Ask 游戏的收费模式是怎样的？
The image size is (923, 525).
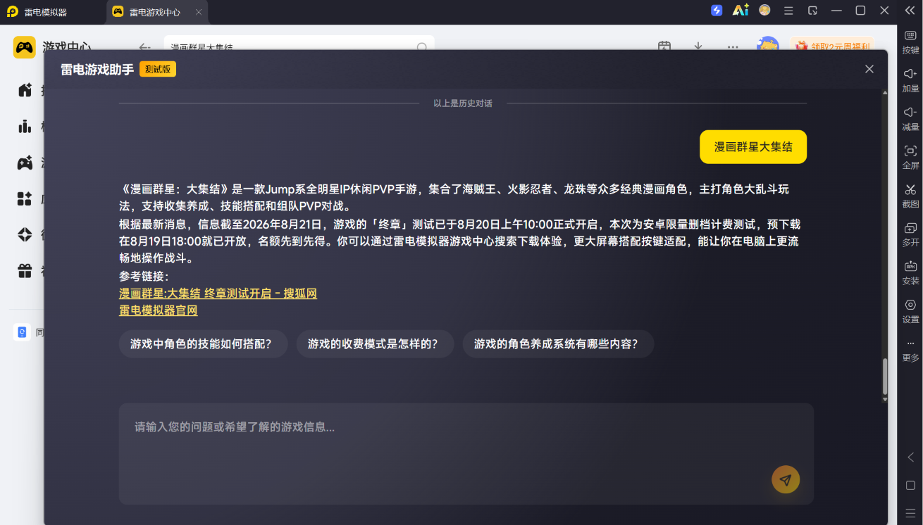(376, 344)
